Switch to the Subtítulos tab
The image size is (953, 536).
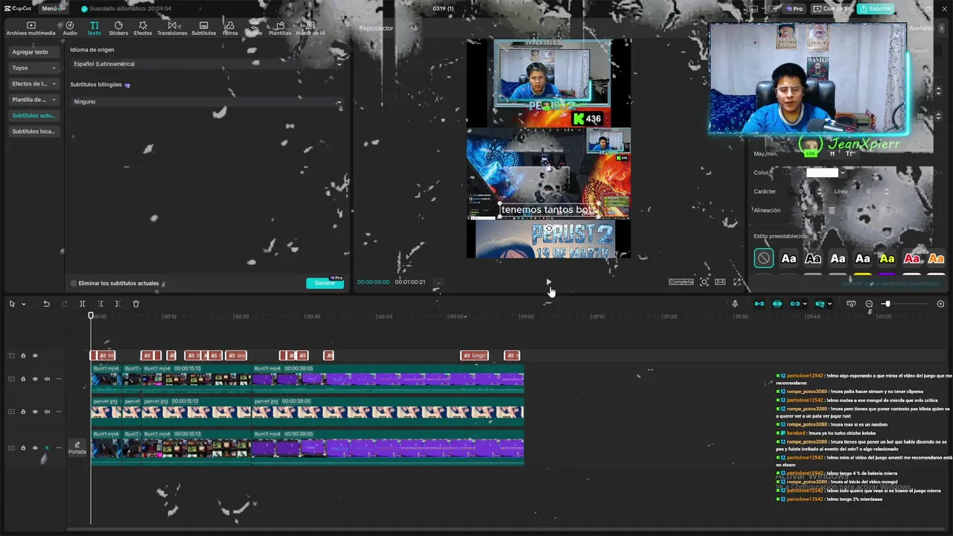tap(203, 28)
